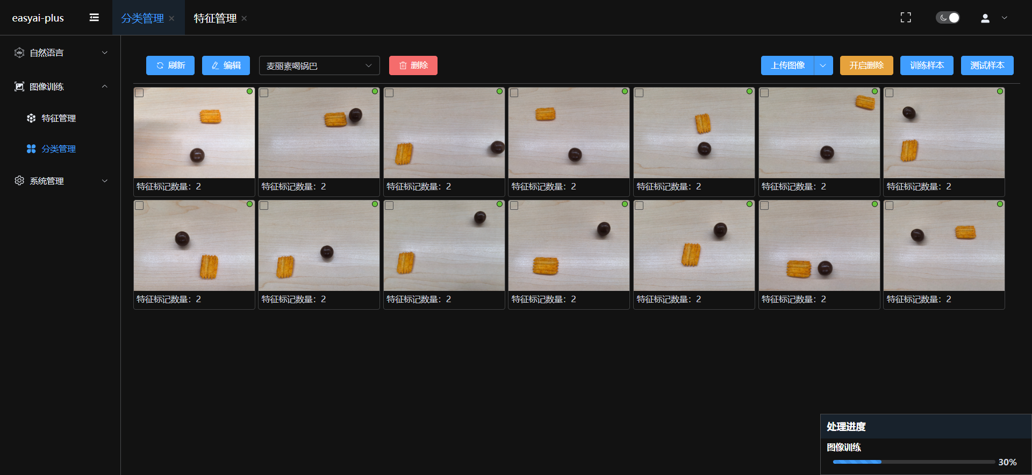Switch to the 特征管理 tab
Viewport: 1032px width, 475px height.
pos(215,18)
